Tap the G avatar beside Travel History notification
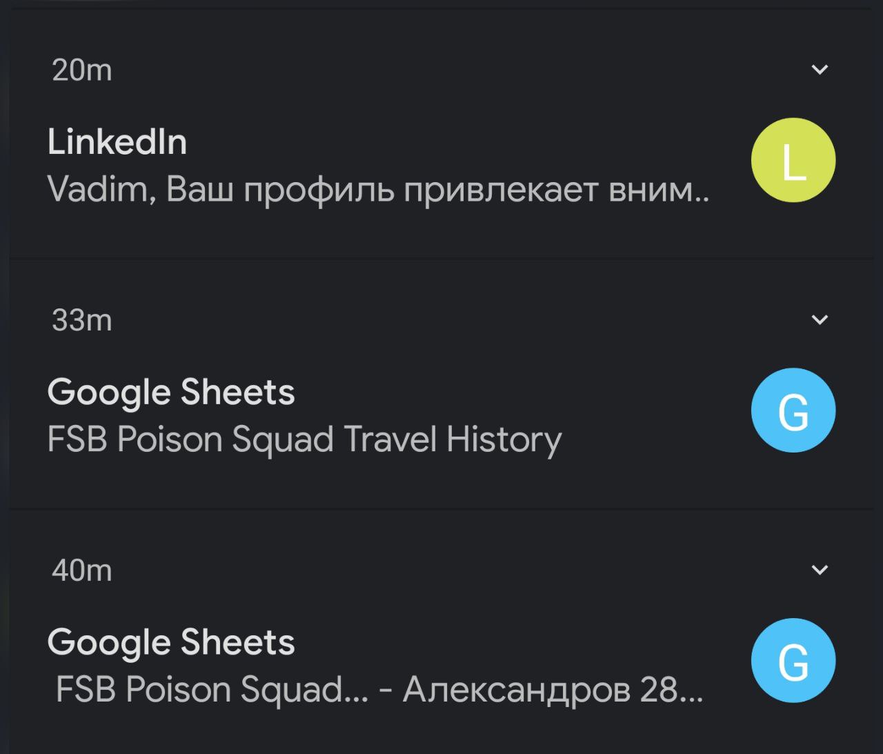Screen dimensions: 883x754 click(x=793, y=410)
